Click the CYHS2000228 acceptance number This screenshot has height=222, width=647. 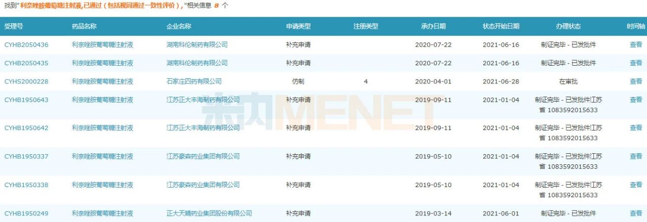coord(26,81)
